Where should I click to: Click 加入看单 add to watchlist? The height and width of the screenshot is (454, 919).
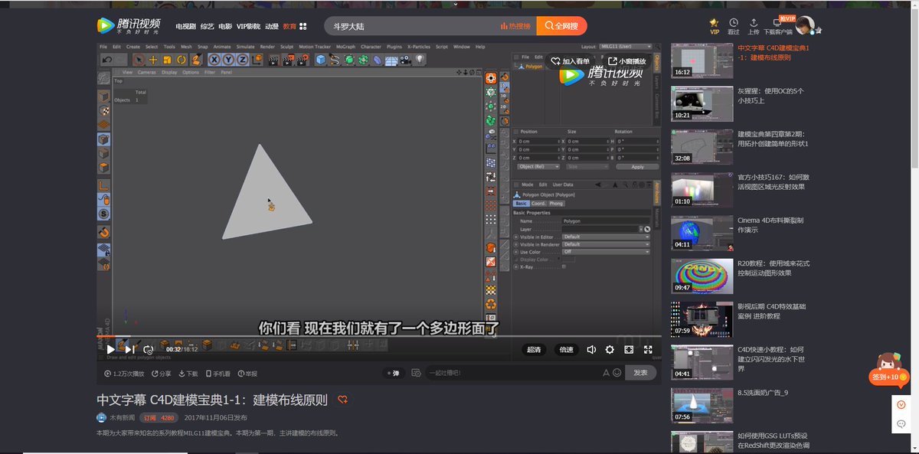(571, 61)
